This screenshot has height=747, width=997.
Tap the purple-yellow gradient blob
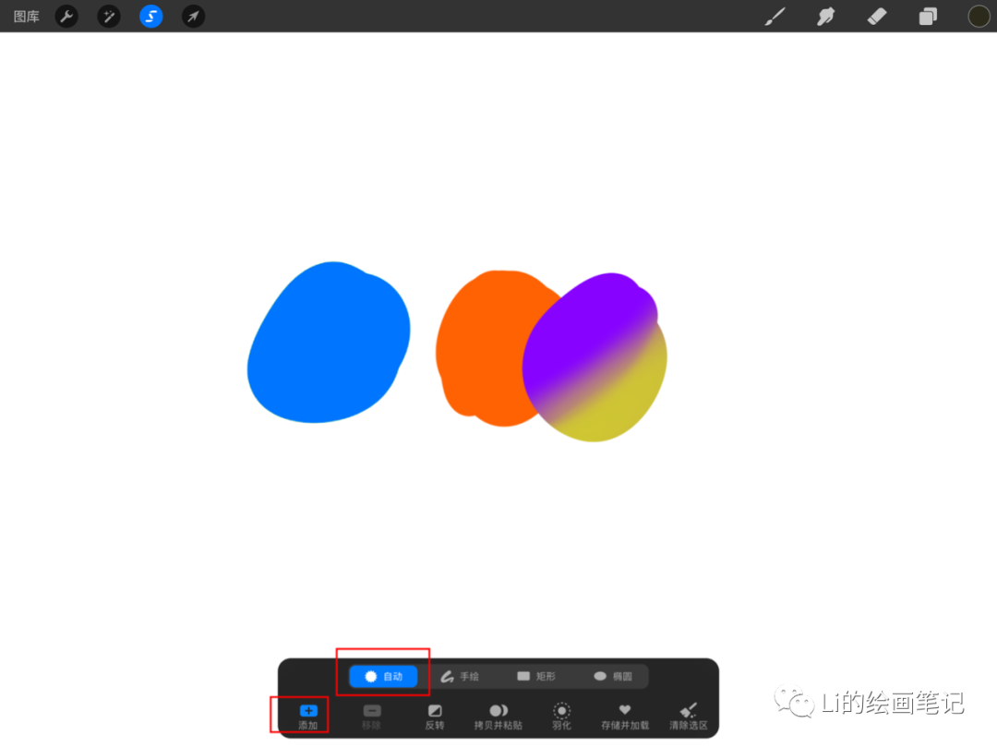click(595, 359)
